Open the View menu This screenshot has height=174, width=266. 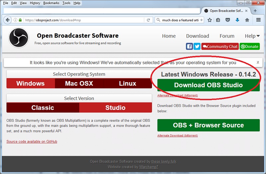click(23, 3)
